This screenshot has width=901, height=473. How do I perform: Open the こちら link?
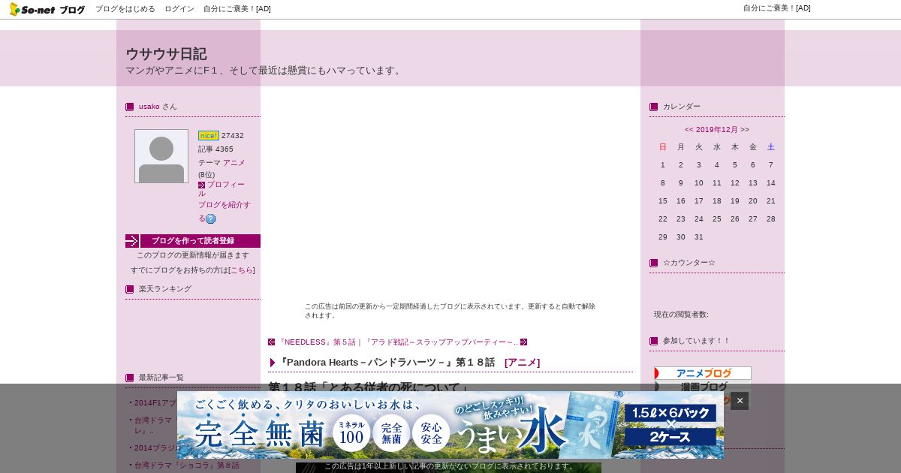tap(242, 270)
